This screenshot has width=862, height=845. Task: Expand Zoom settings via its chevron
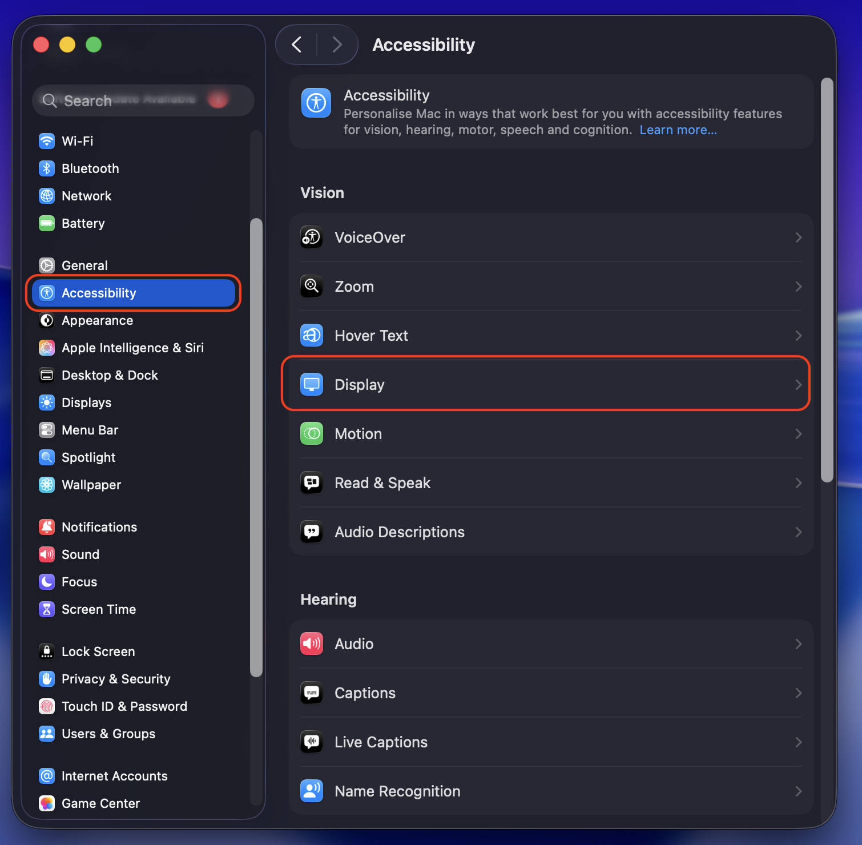pos(799,286)
